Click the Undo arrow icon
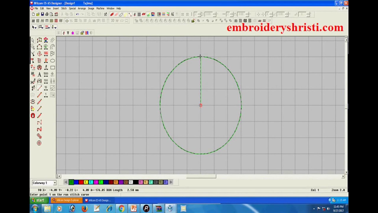This screenshot has width=378, height=213. tap(77, 14)
